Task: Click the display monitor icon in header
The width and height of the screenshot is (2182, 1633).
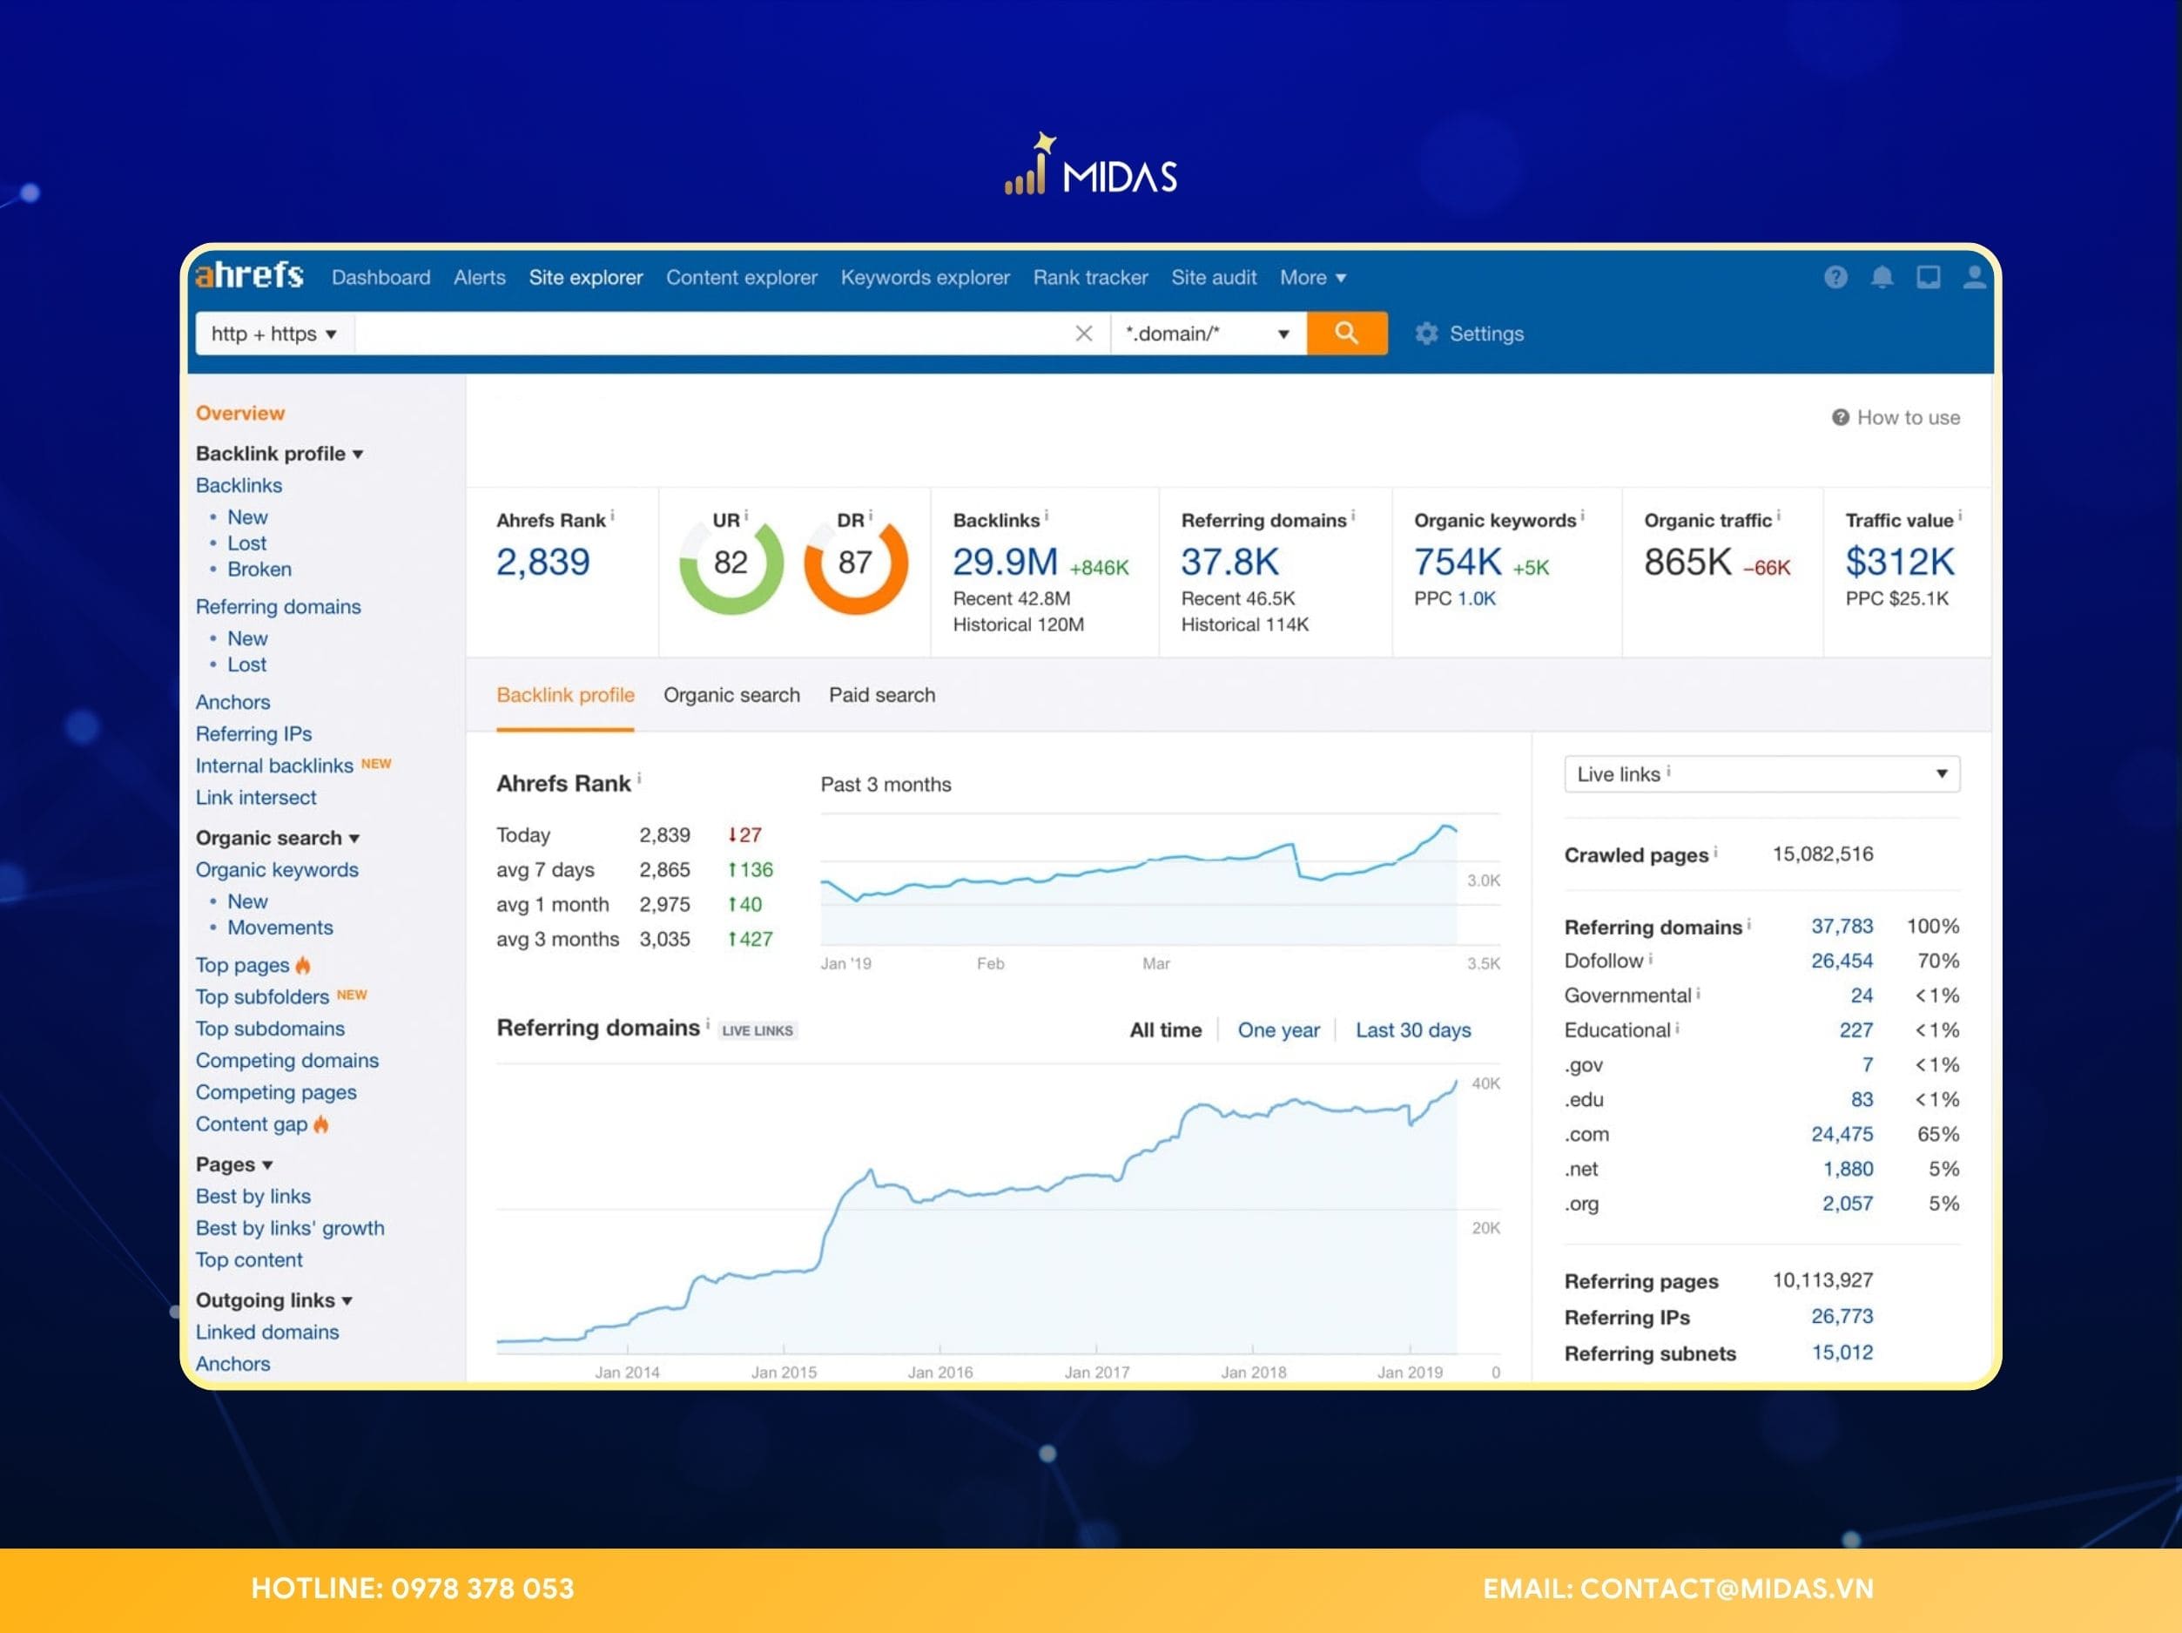Action: pos(1928,277)
